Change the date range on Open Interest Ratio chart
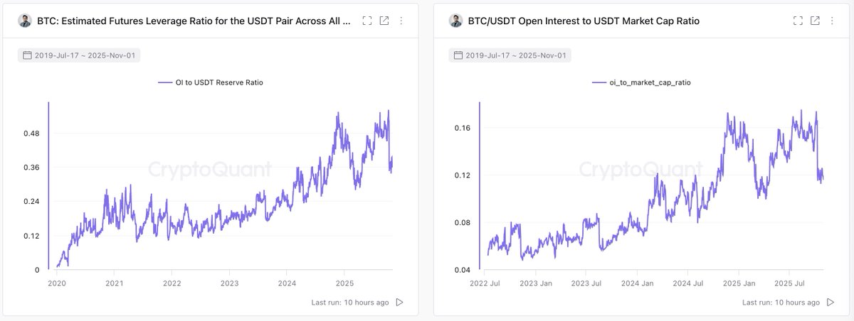 point(510,55)
